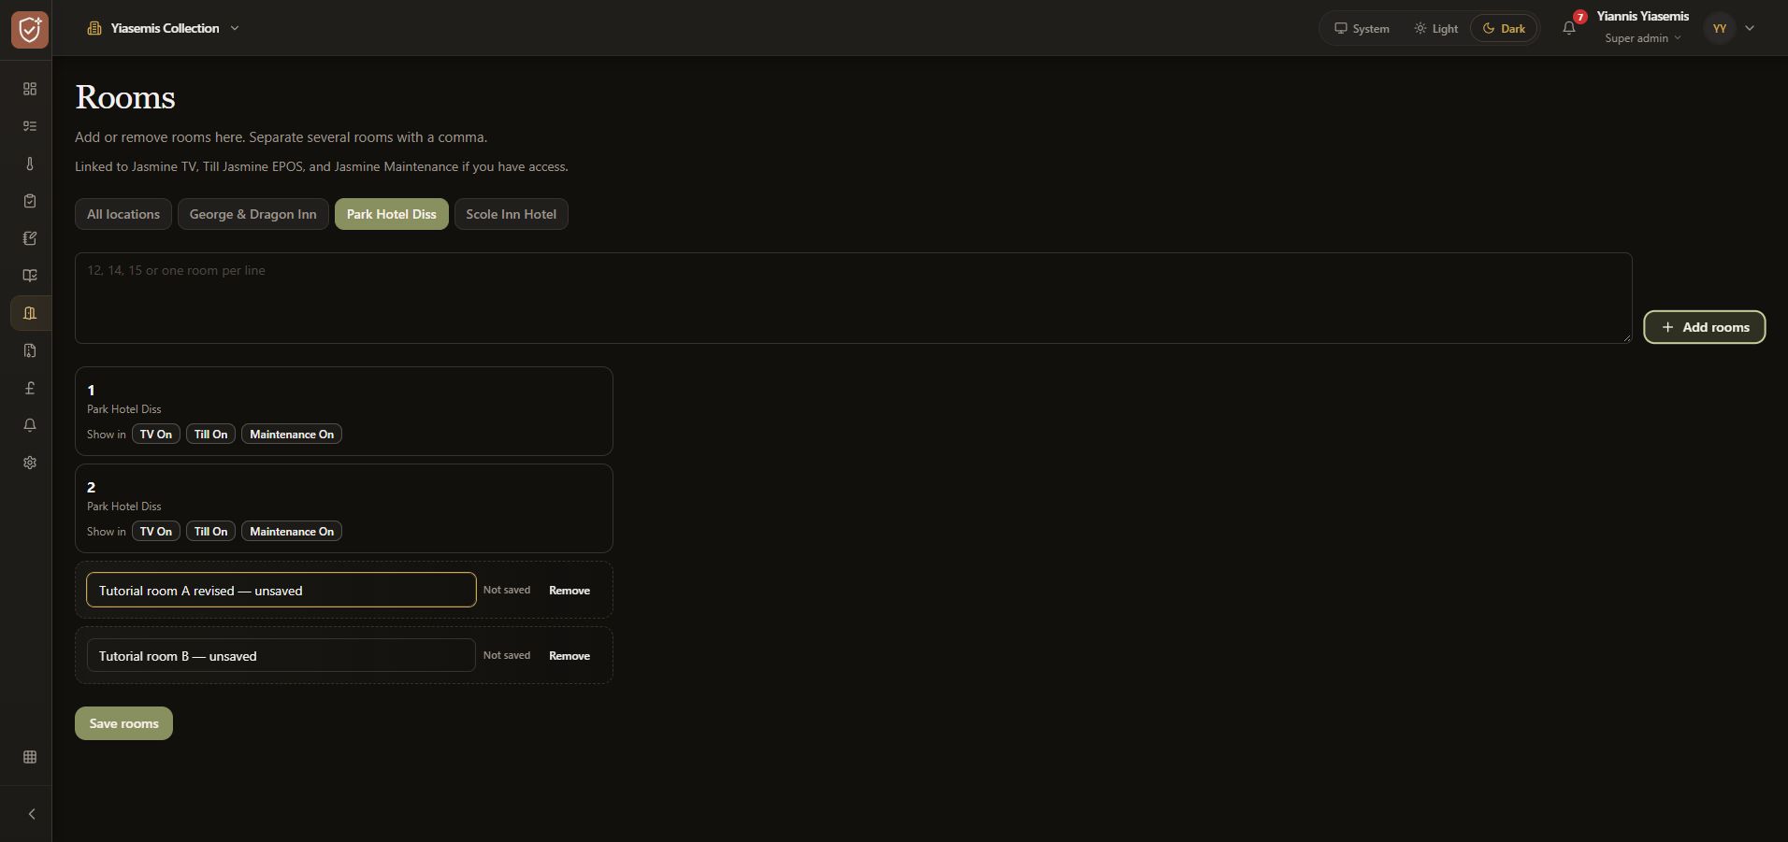Click the Rooms page heading
1788x842 pixels.
coord(125,97)
